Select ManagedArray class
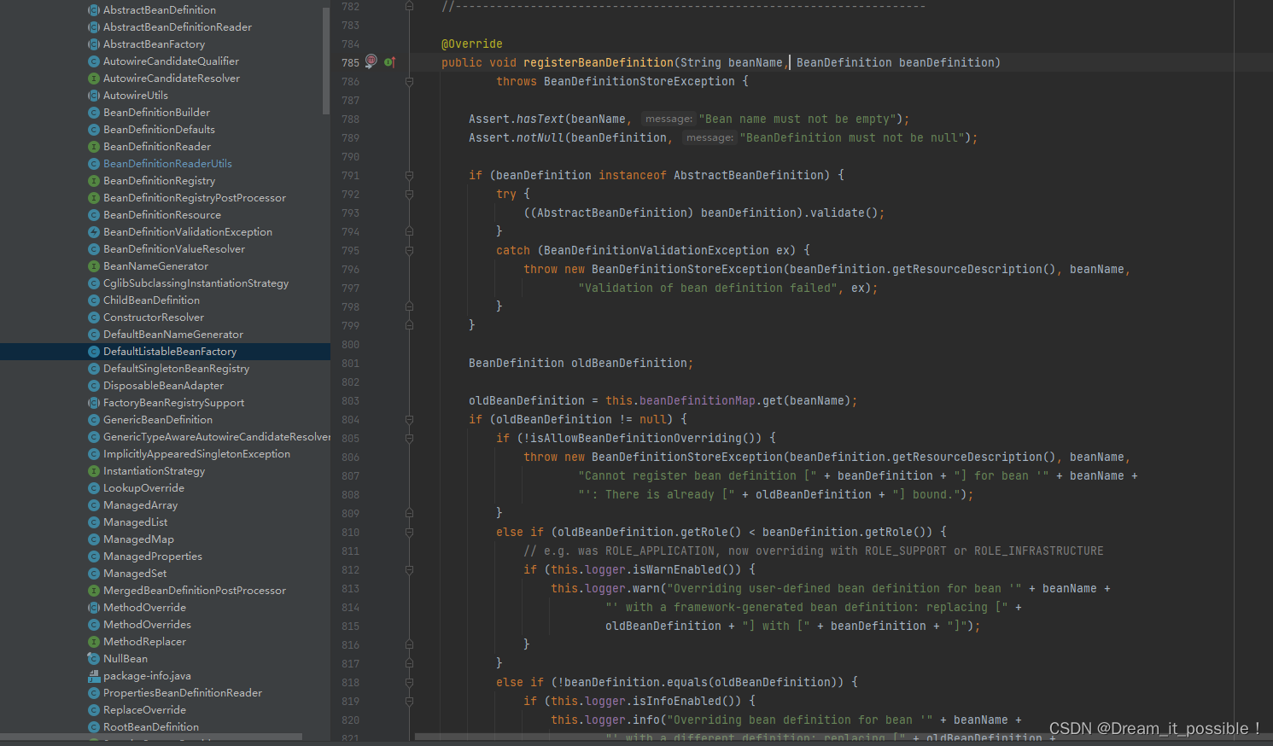 [140, 505]
